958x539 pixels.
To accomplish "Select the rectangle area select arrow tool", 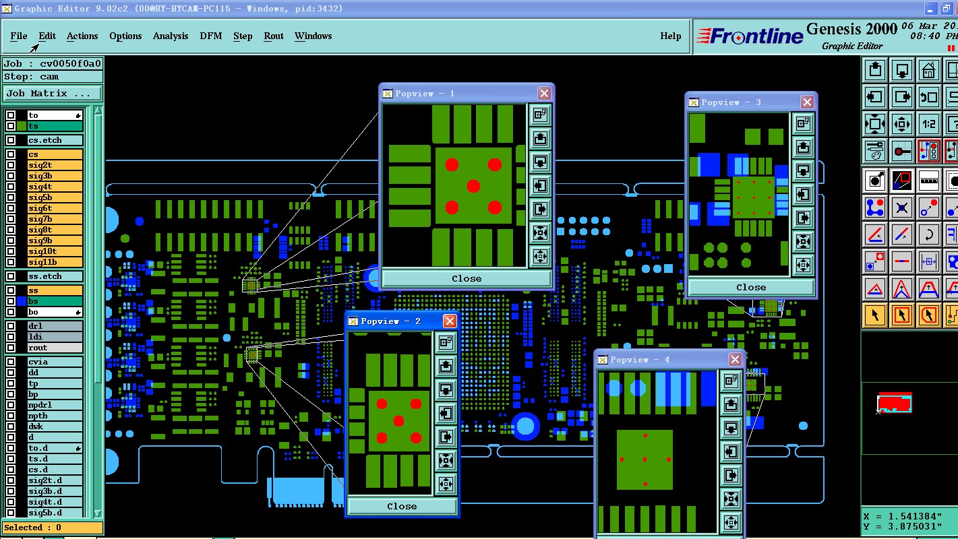I will pos(902,315).
